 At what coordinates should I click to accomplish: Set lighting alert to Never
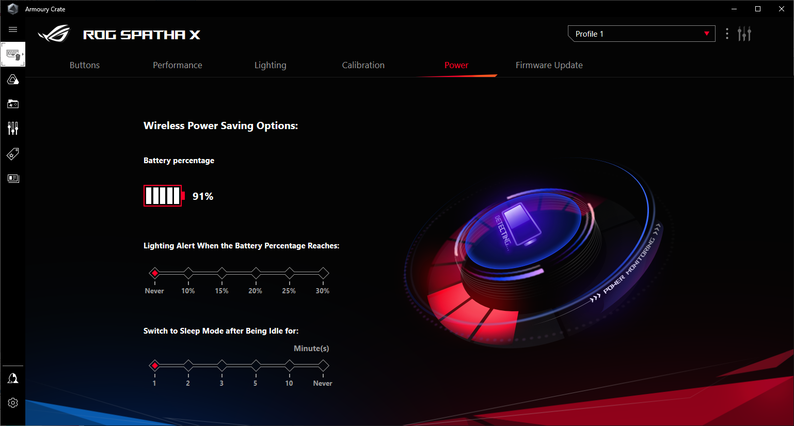pyautogui.click(x=154, y=273)
